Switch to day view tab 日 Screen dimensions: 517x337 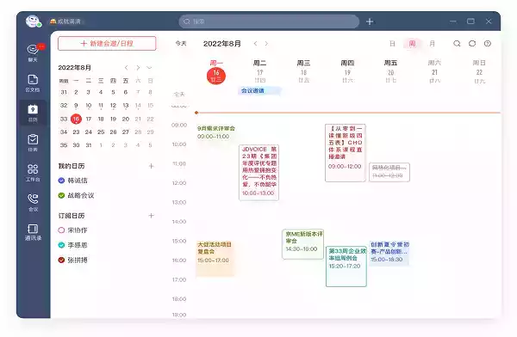tap(392, 44)
